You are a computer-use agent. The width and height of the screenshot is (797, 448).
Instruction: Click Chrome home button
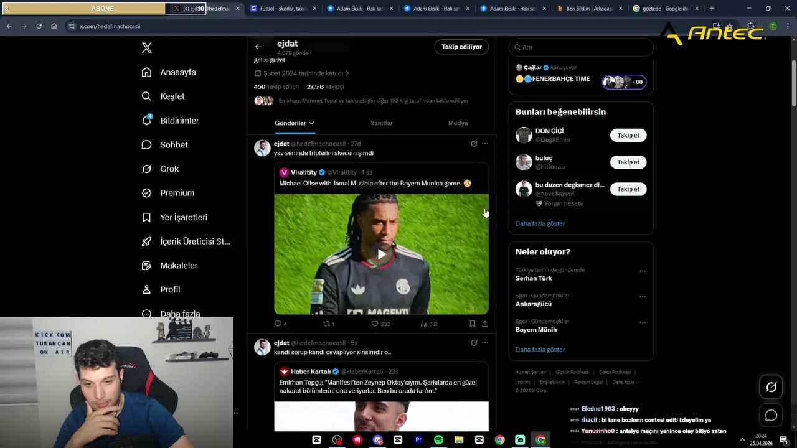pos(54,26)
